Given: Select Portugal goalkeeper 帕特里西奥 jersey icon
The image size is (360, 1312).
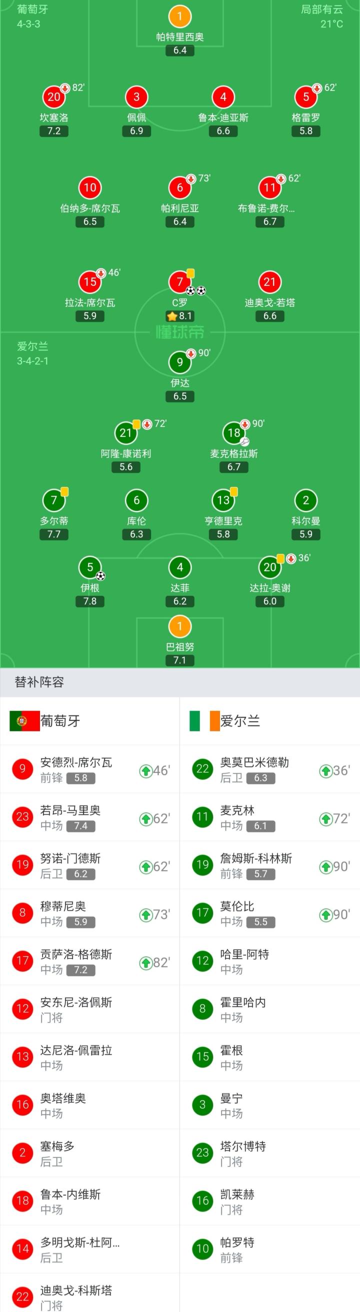Looking at the screenshot, I should pos(179,16).
